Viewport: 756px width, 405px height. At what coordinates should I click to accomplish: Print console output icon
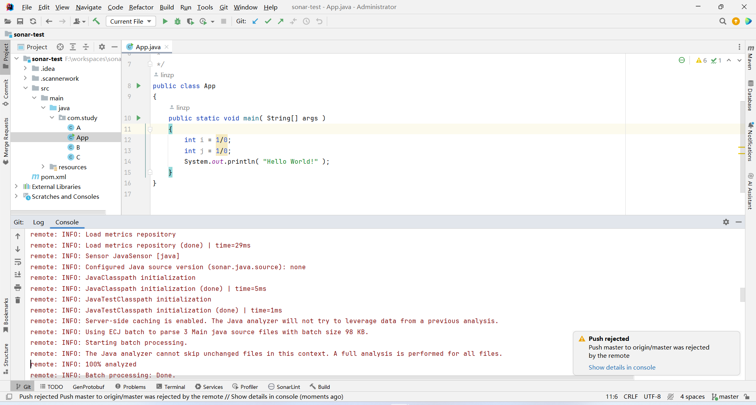point(18,288)
